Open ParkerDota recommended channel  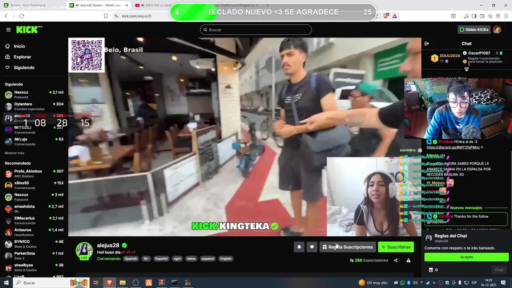(34, 256)
